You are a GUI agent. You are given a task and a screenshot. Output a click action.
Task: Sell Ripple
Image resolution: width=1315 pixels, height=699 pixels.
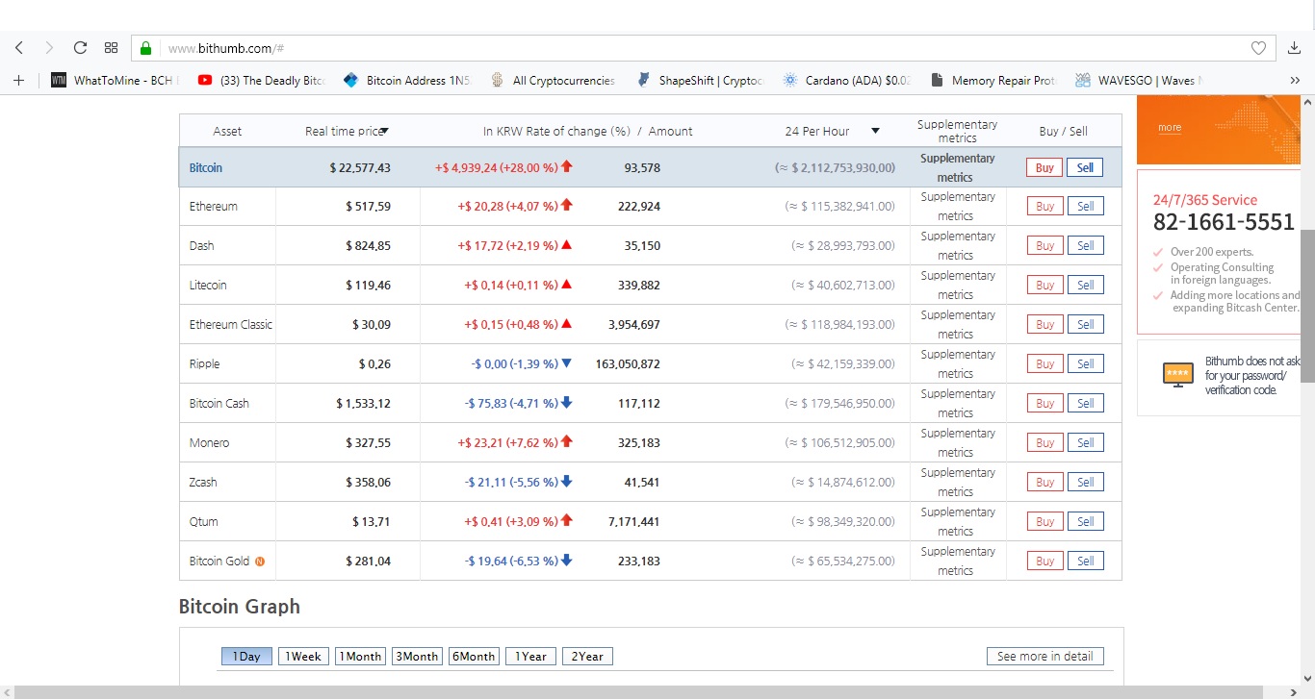1085,363
